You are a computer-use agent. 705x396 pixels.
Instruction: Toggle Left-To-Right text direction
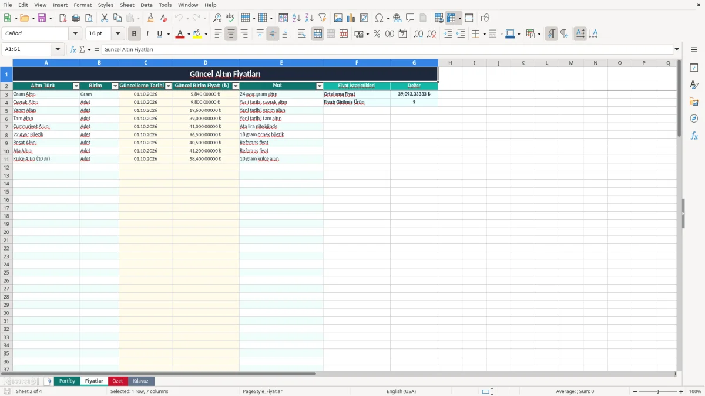[551, 34]
